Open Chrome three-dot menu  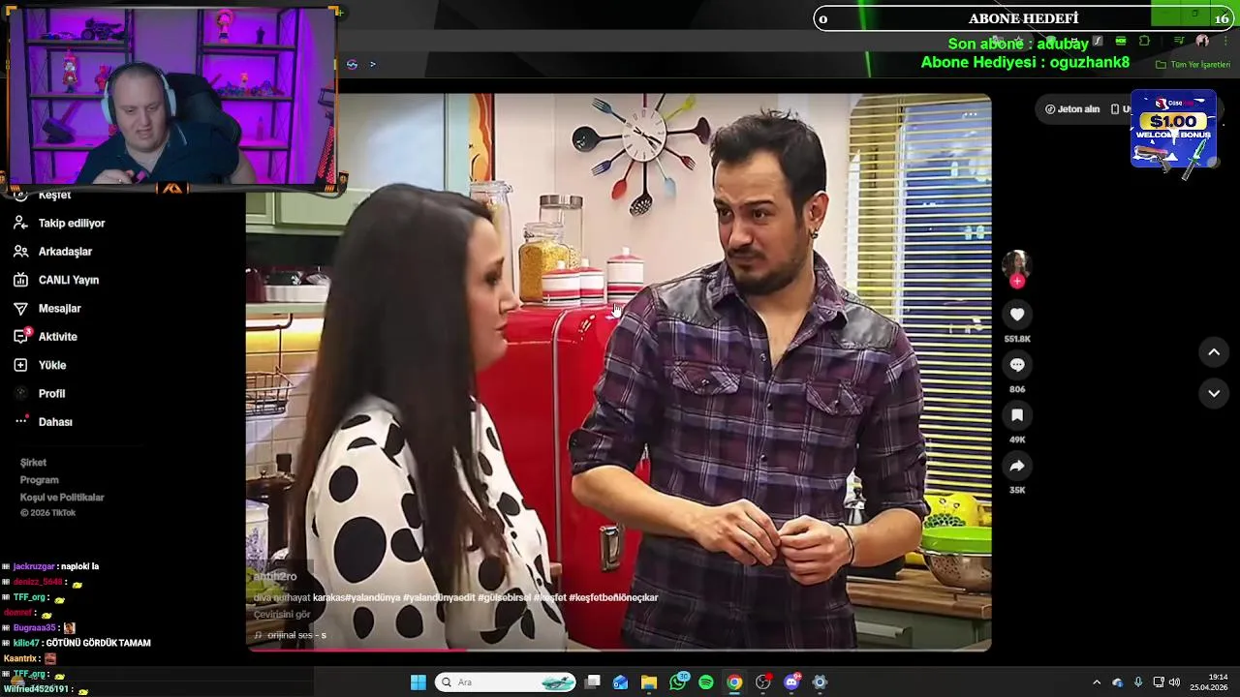pyautogui.click(x=1225, y=41)
